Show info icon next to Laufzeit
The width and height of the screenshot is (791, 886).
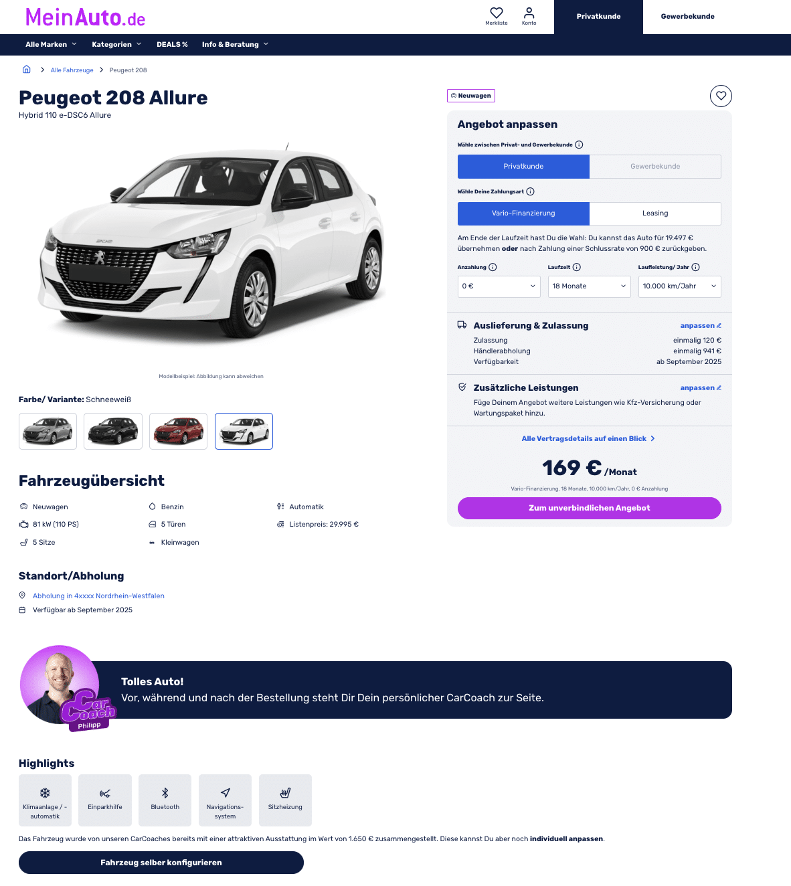[x=577, y=267]
